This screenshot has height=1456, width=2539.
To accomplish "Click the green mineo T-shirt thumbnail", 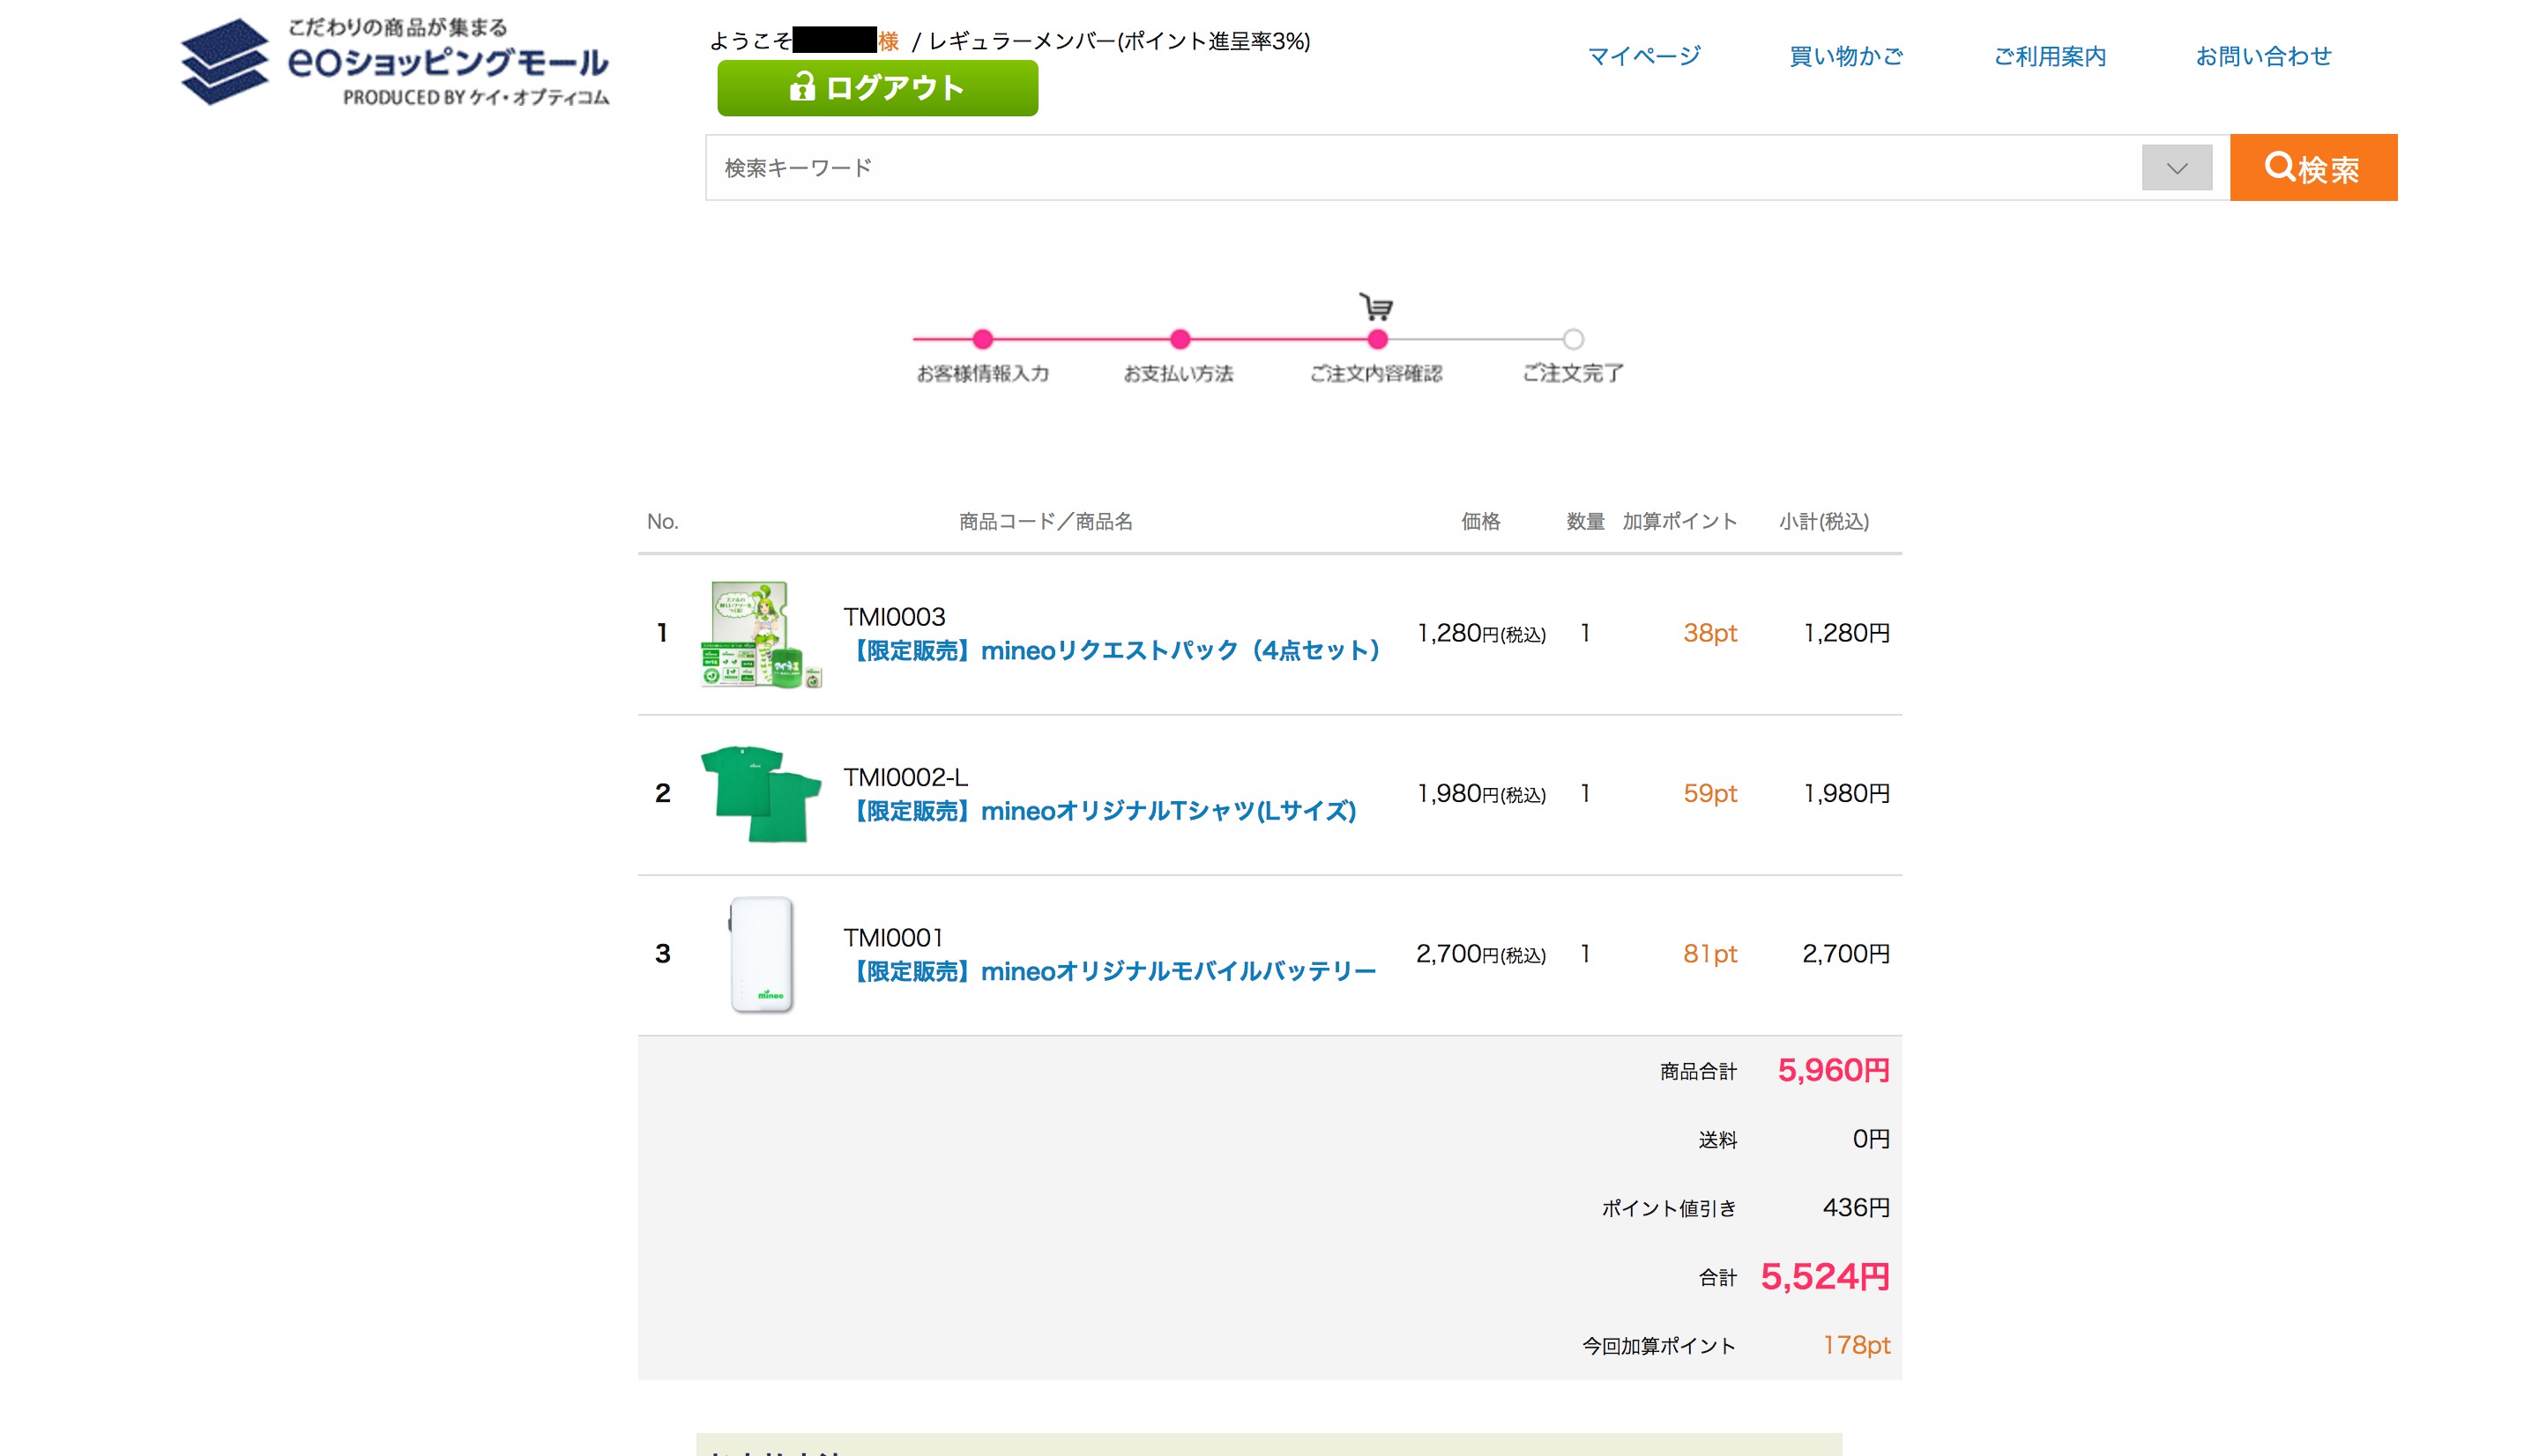I will point(760,794).
